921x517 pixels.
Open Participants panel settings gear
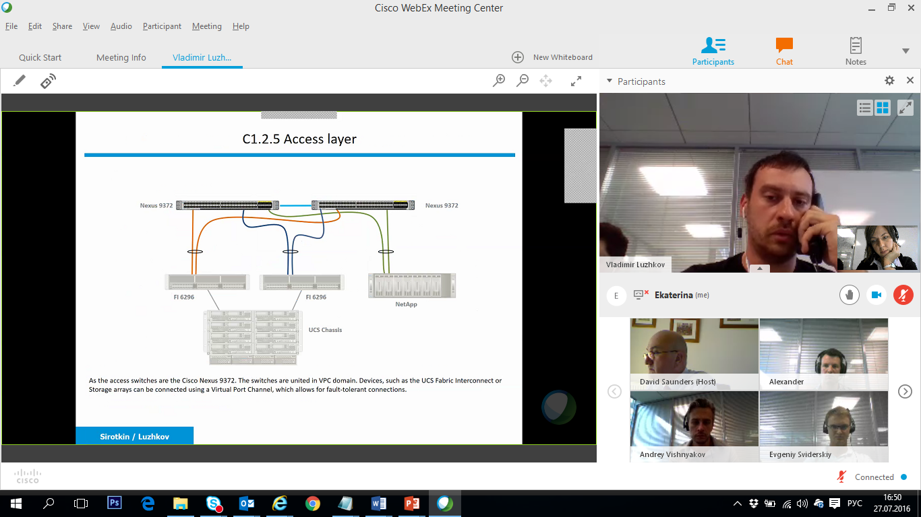889,81
